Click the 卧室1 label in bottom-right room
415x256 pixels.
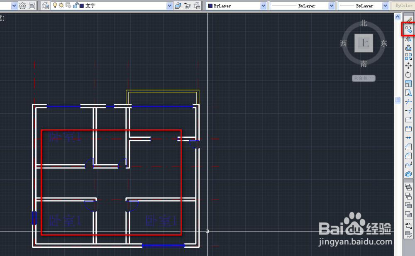[161, 220]
